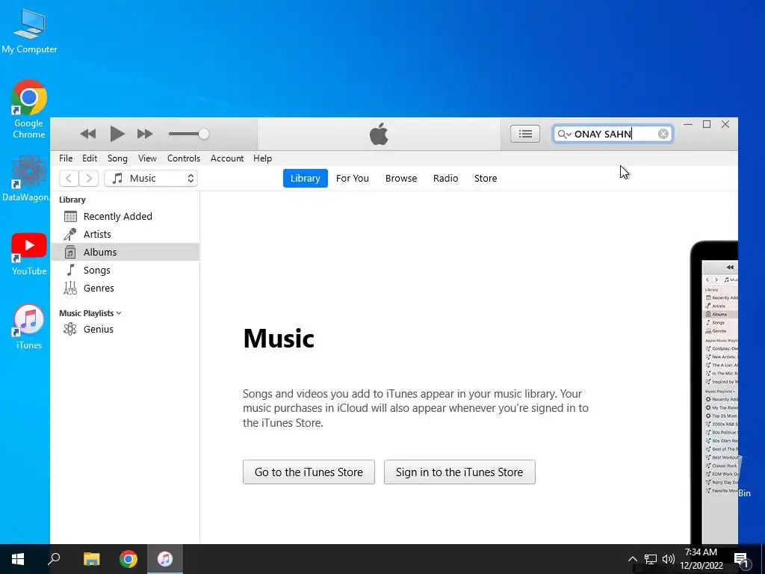Switch to the Store tab
This screenshot has width=765, height=574.
point(486,178)
